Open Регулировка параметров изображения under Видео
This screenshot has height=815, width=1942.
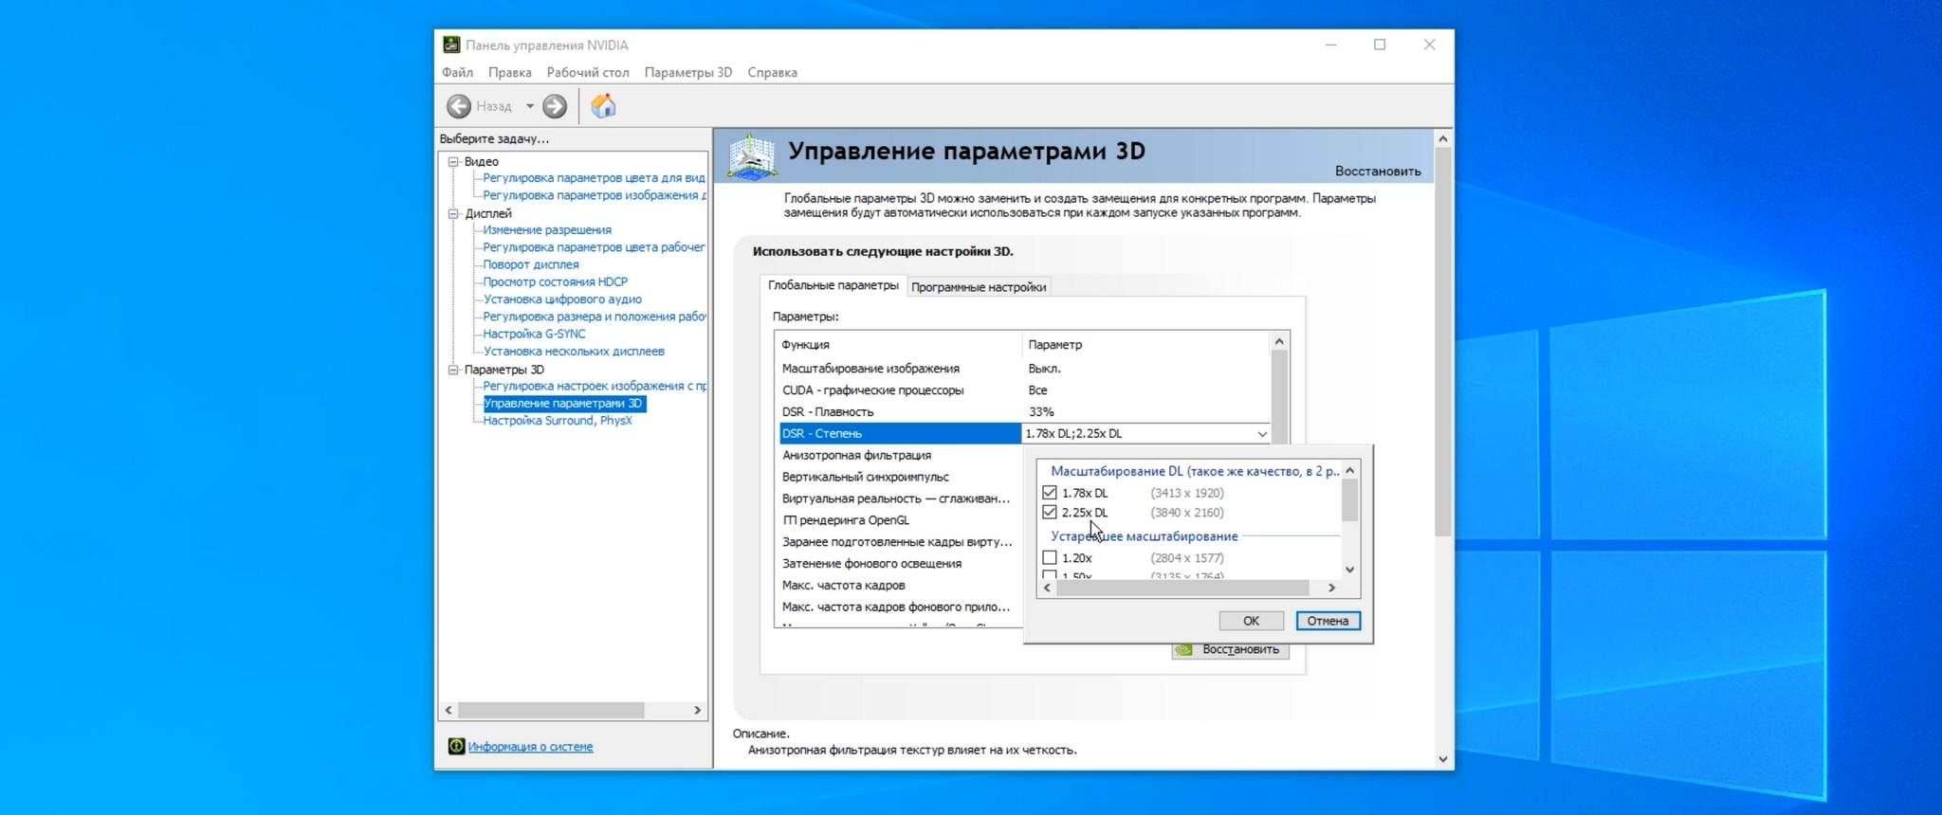594,195
